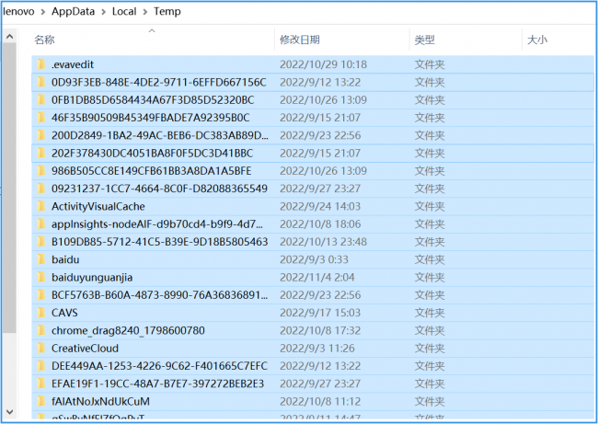
Task: Click folder icon beside 986B505CC8E149CFB61BB3A8DA1A5BFE
Action: click(41, 171)
